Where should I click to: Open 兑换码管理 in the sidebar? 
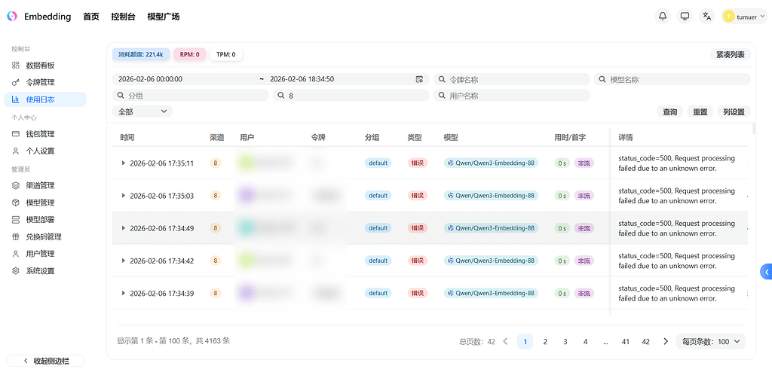tap(45, 236)
